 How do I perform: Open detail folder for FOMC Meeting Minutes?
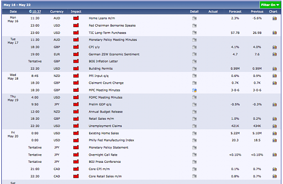tap(194, 97)
